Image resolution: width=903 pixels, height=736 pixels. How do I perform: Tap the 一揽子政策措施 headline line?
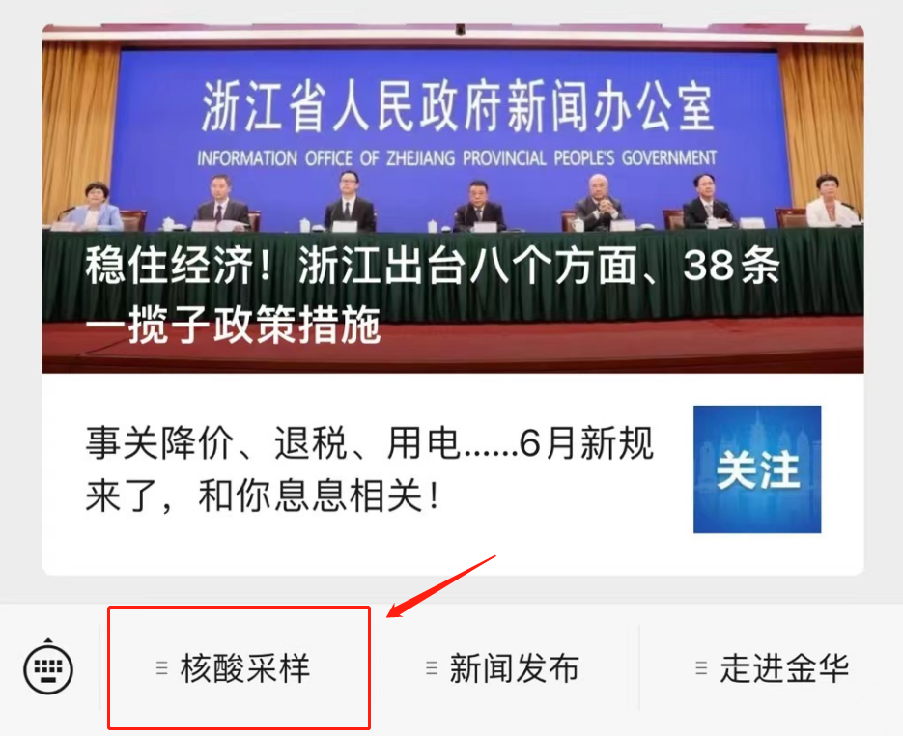coord(233,325)
